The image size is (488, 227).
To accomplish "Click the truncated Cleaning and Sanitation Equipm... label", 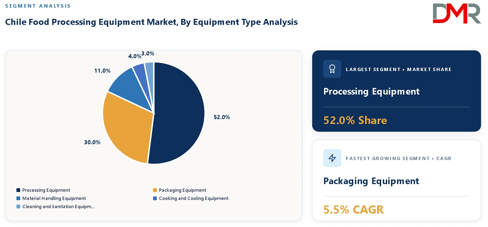I will (x=58, y=207).
